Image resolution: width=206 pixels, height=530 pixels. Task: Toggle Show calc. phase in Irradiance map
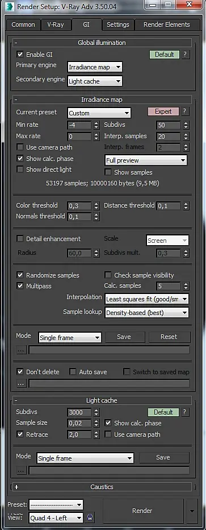[20, 159]
